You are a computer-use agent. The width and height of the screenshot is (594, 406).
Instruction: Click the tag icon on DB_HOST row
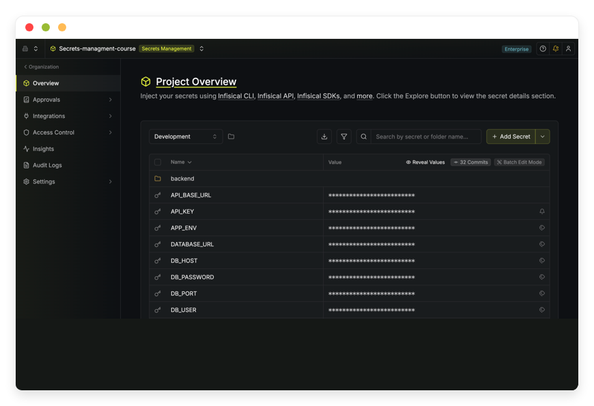(x=542, y=261)
